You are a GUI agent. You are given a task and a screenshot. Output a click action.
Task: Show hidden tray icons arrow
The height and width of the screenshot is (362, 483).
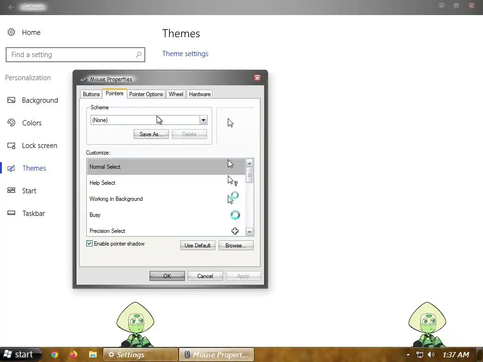408,354
